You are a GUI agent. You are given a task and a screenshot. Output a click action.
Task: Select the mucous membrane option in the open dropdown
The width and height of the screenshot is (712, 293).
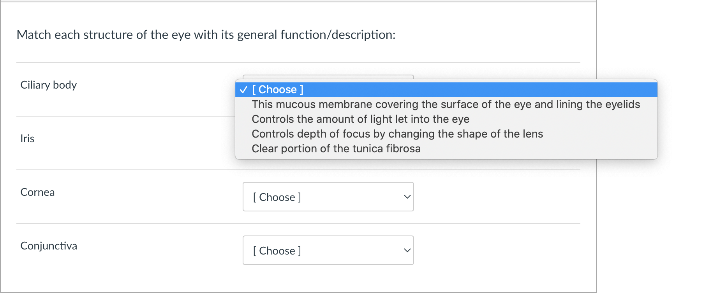point(446,104)
